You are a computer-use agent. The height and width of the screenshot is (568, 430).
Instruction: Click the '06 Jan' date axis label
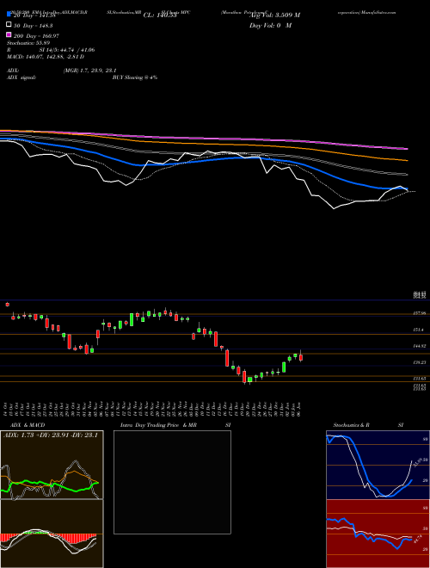pos(299,408)
